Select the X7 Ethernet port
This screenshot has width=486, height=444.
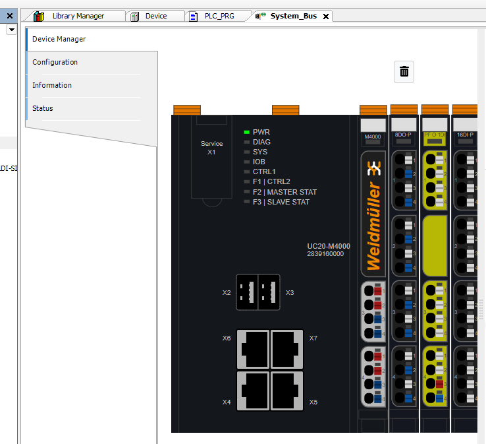(287, 349)
